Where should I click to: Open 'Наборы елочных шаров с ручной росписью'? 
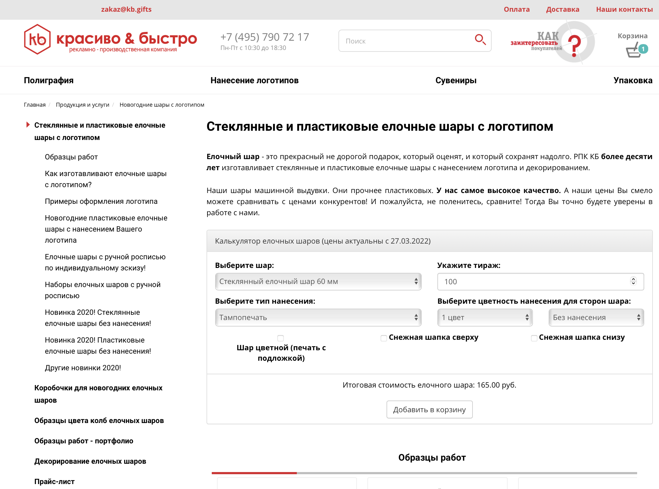click(103, 290)
